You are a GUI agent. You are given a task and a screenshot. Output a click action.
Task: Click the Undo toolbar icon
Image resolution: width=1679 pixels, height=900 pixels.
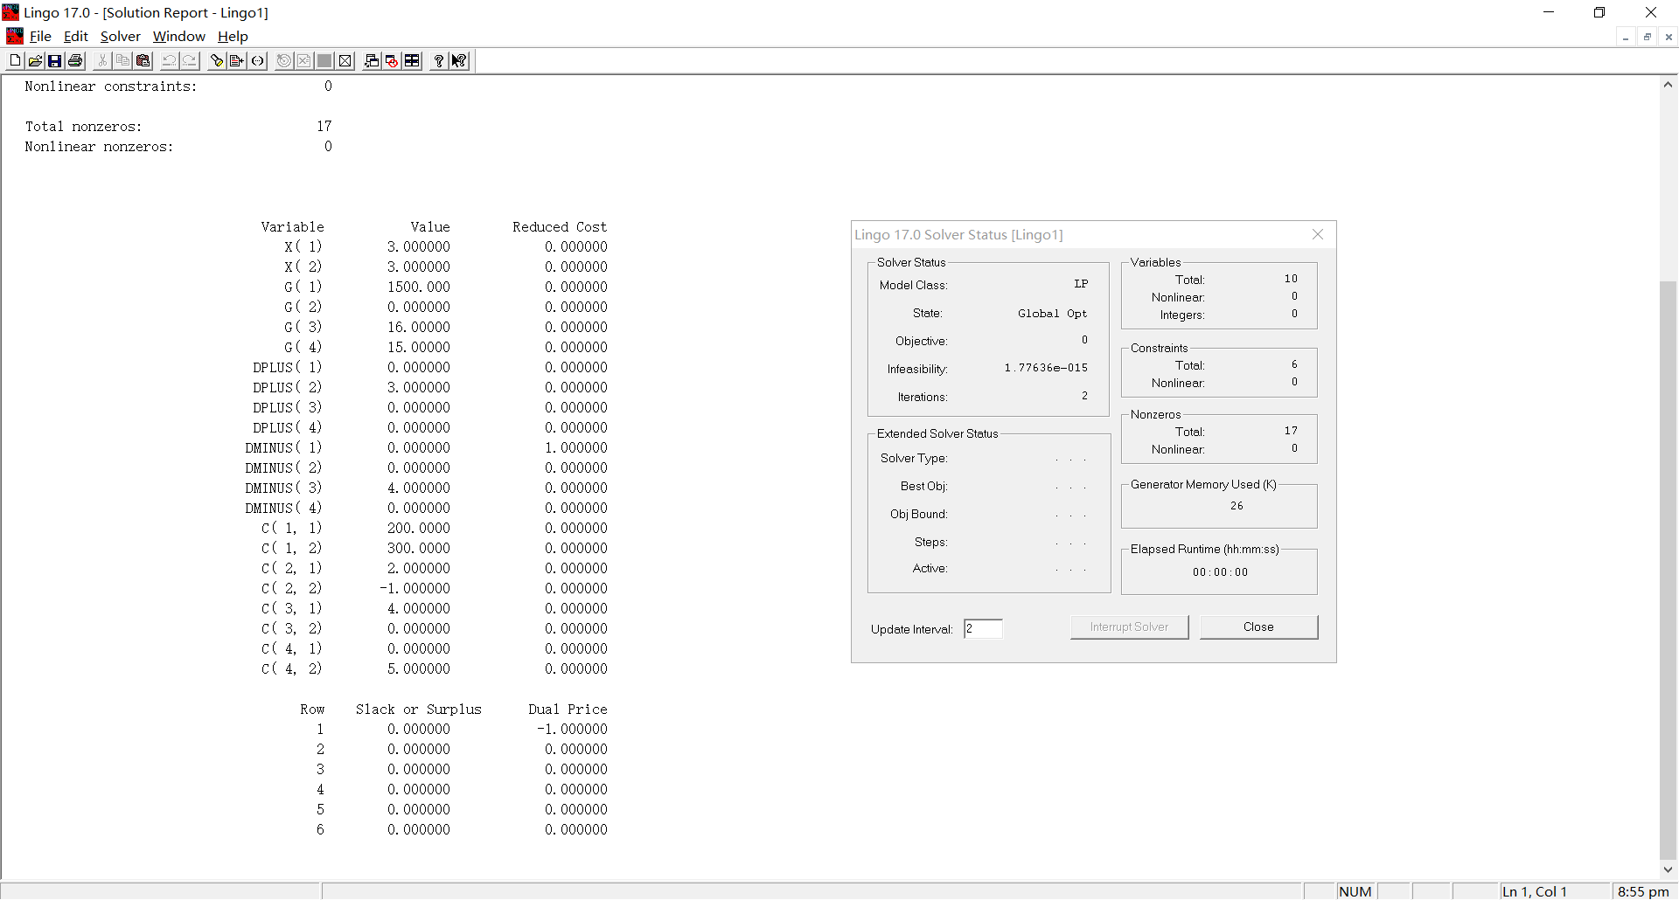(170, 61)
